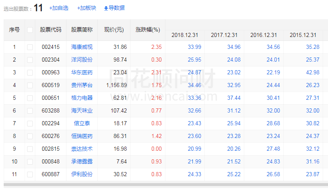Sort by 股票代码 column header

50,30
